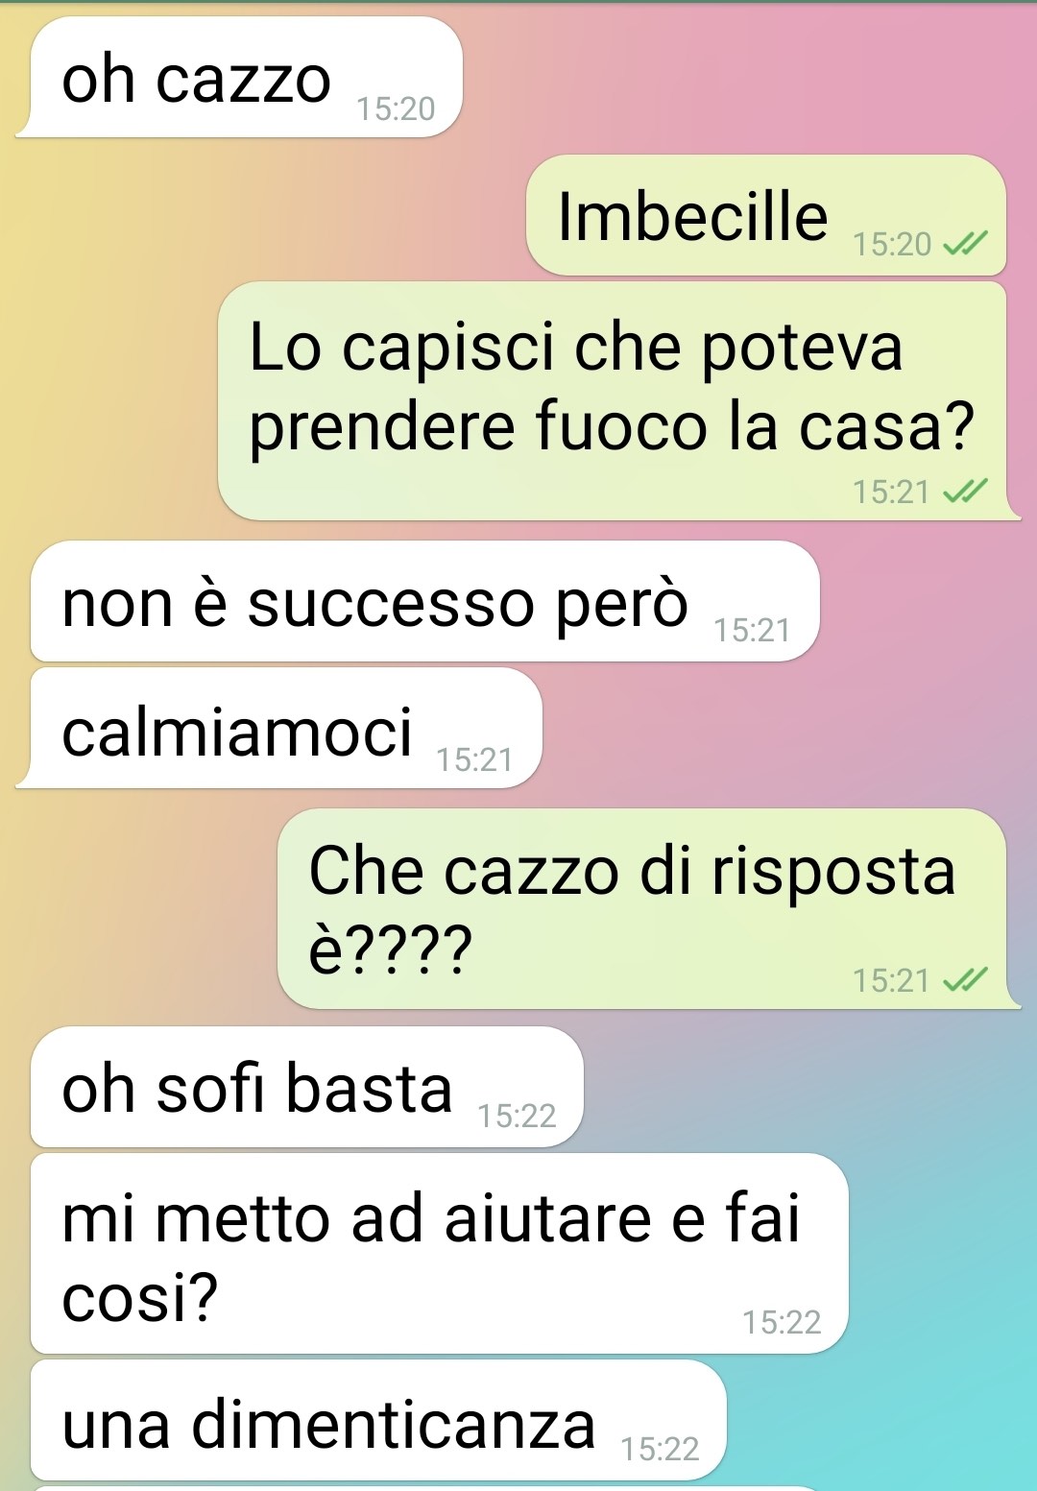The image size is (1037, 1491).
Task: Tap 15:21 timestamp on 'non è successo però'
Action: pos(752,631)
